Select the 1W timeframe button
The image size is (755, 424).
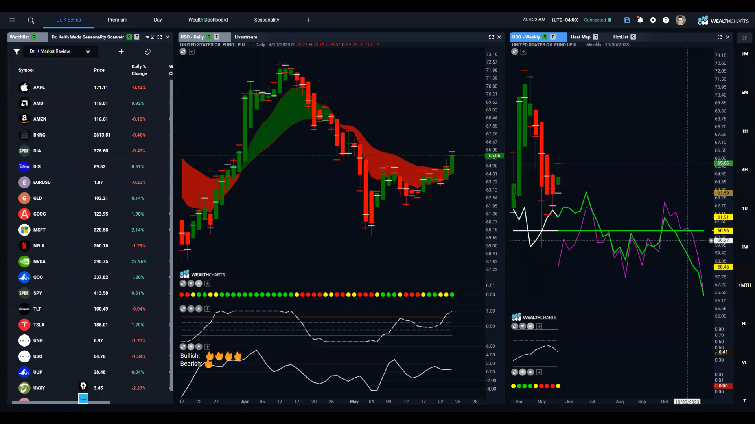click(745, 247)
